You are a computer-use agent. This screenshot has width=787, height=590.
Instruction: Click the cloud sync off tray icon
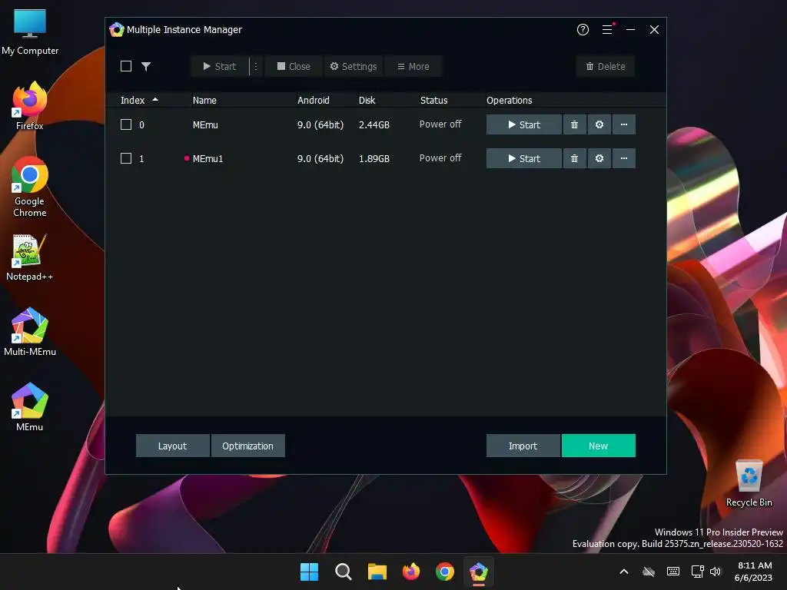(649, 572)
